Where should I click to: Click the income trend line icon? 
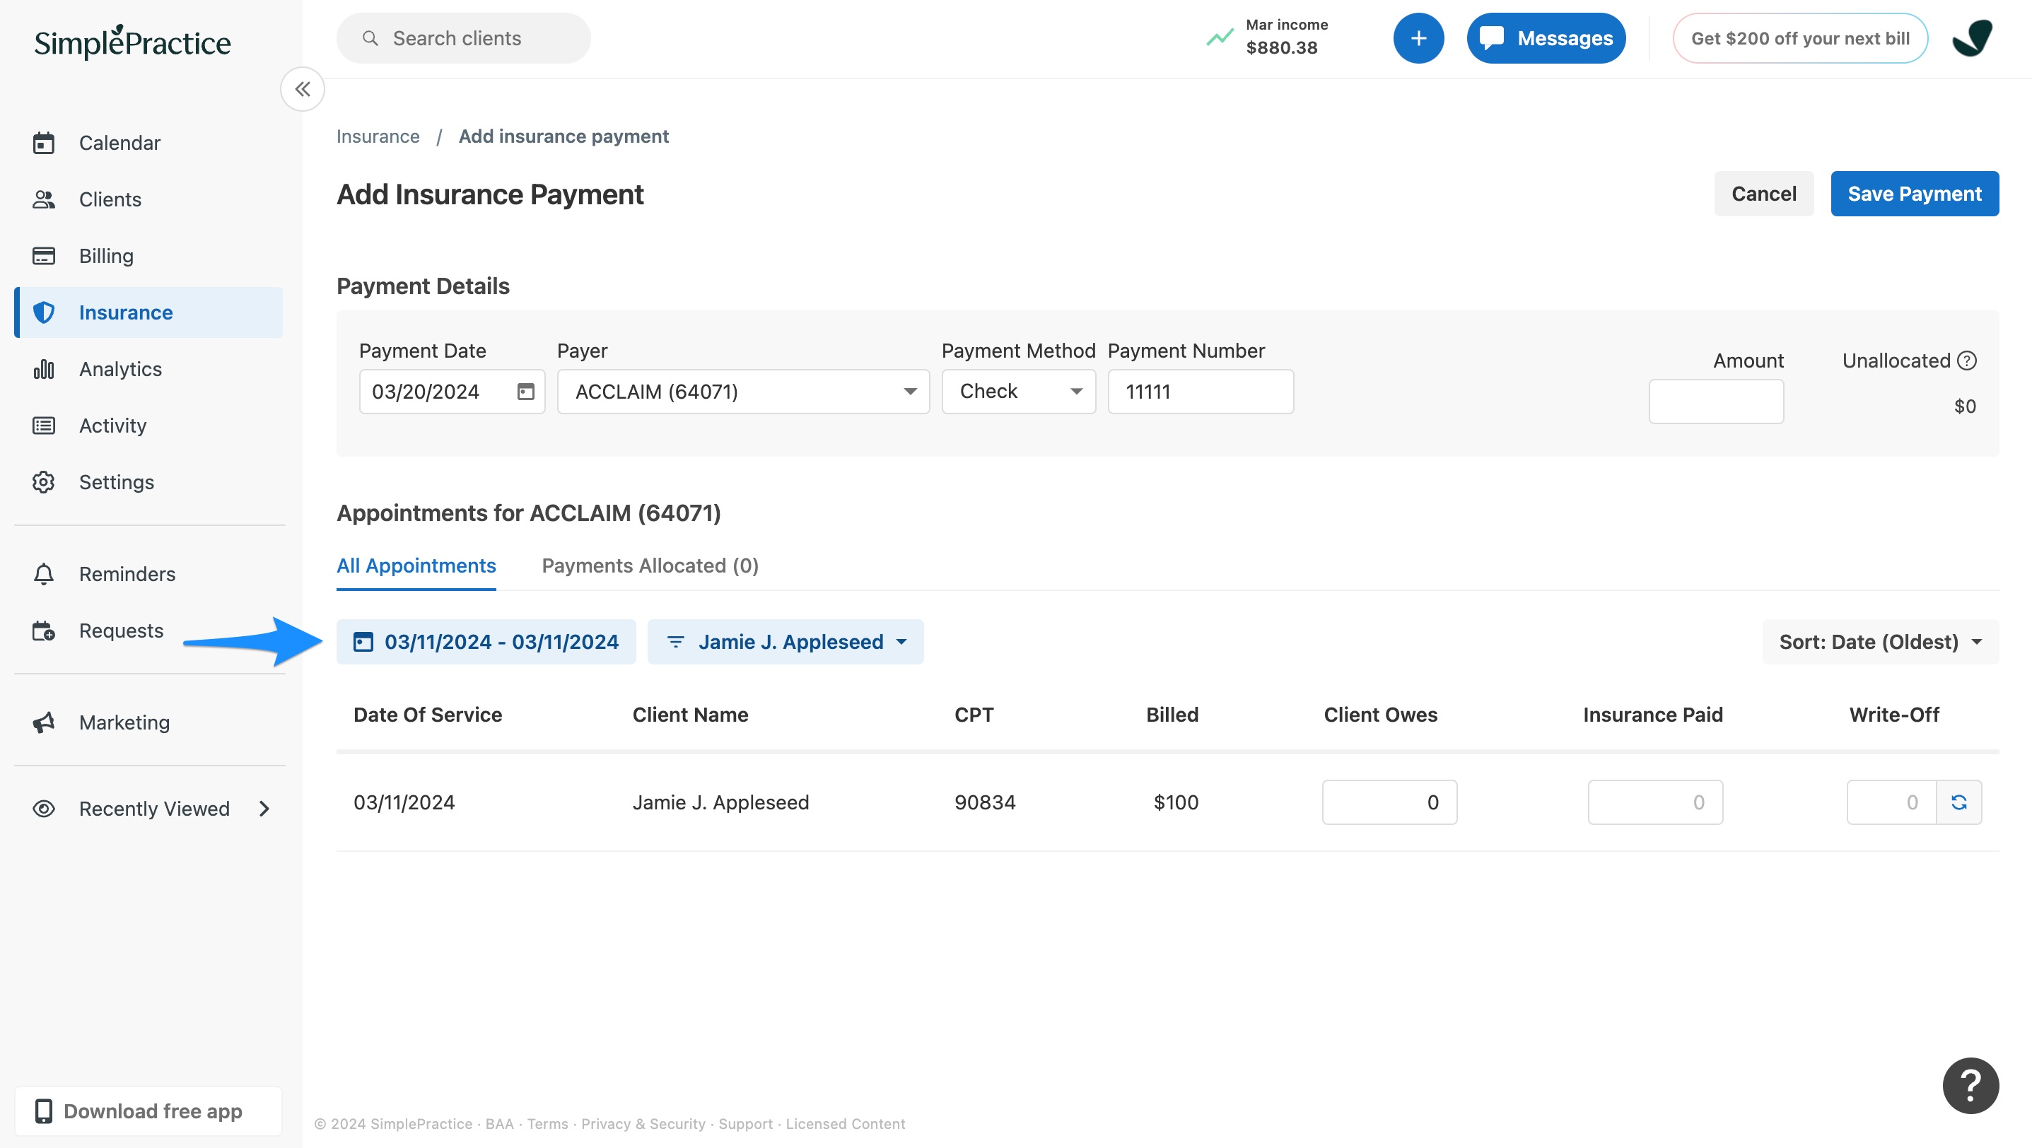click(1220, 37)
